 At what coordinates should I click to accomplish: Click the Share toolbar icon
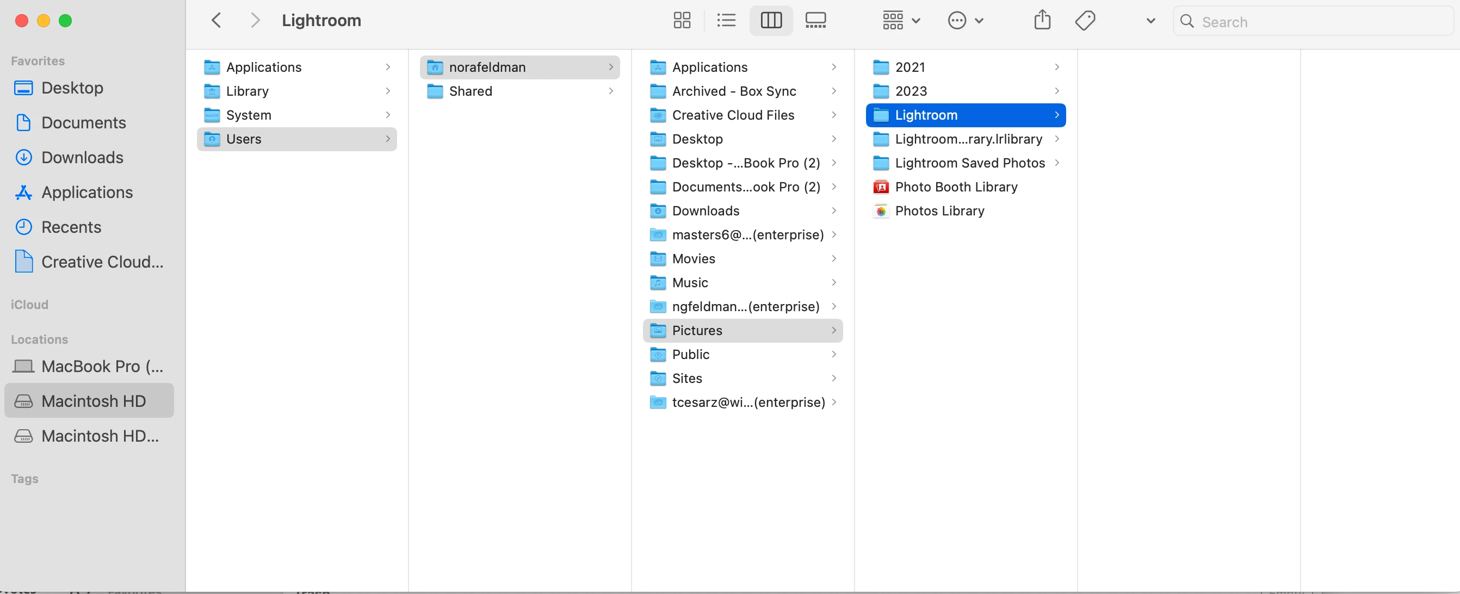point(1042,21)
